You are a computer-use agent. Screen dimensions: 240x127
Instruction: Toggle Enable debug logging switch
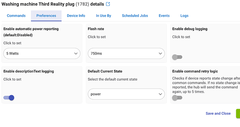pyautogui.click(x=177, y=57)
